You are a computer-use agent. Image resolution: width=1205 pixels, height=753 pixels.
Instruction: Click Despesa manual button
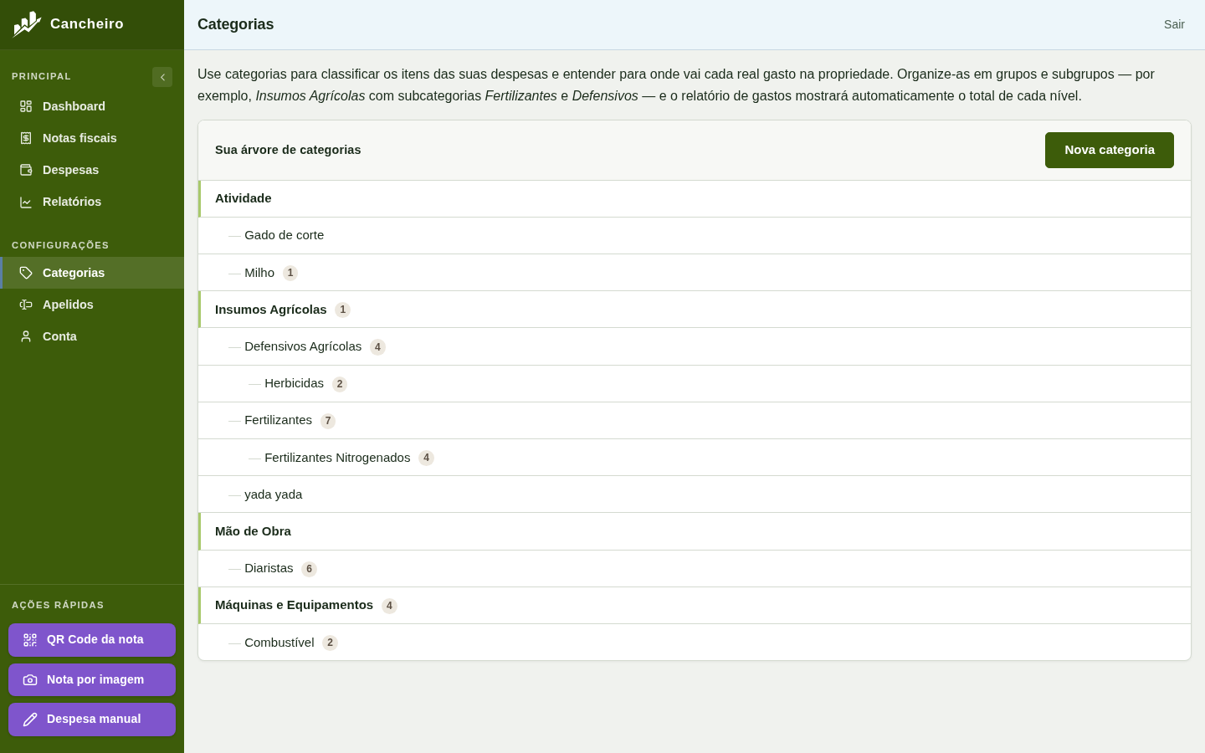92,720
